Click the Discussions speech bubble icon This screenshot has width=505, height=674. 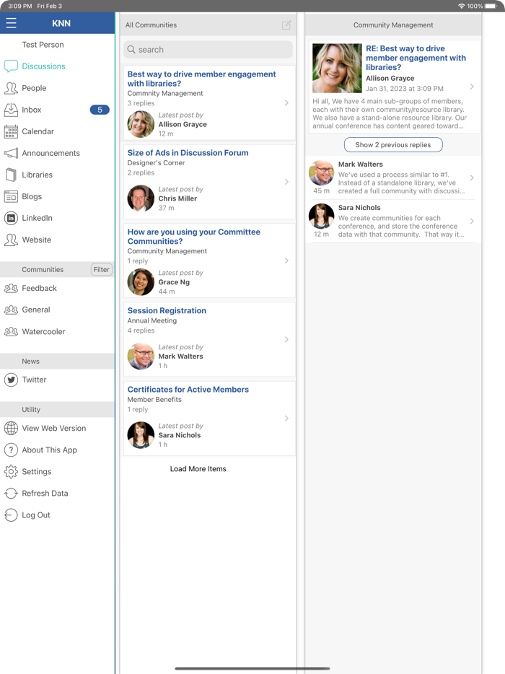[11, 66]
